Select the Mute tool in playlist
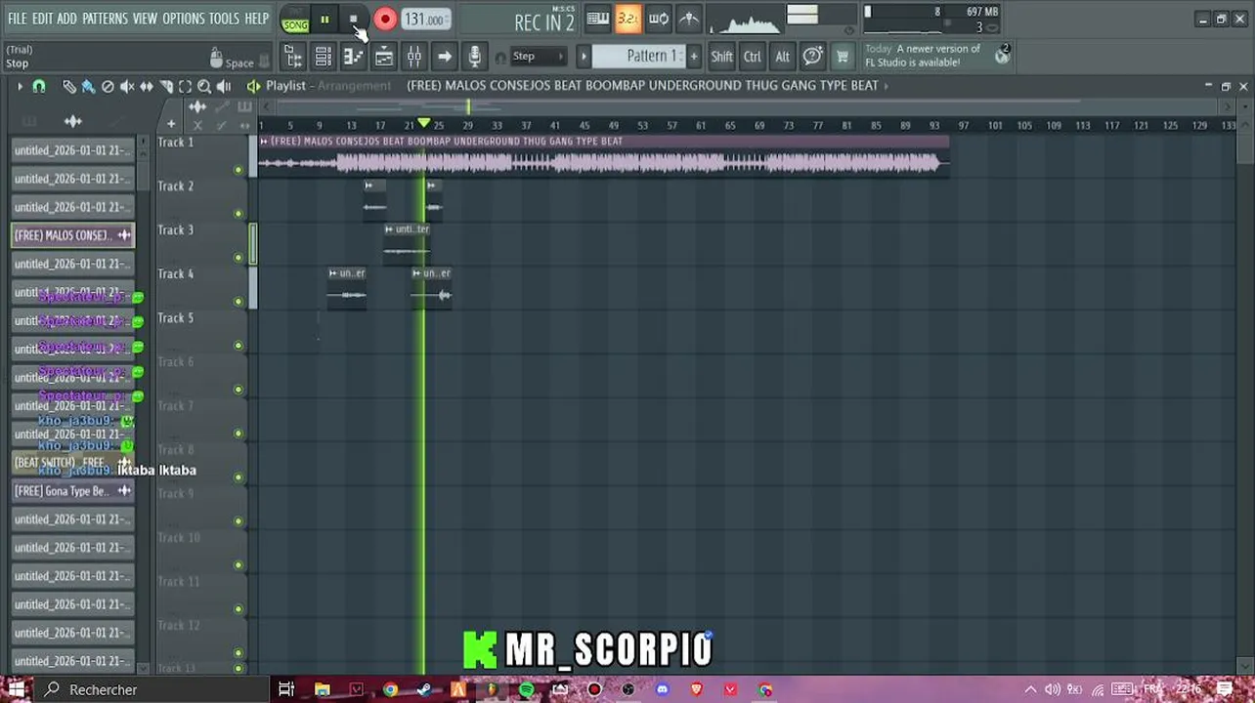 pos(127,86)
